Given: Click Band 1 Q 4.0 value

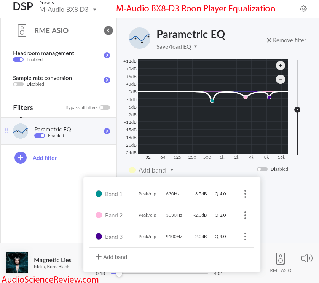Looking at the screenshot, I should [x=220, y=194].
